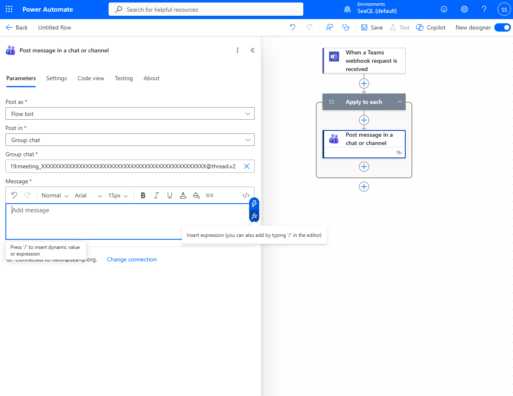
Task: Open the text highlight color picker
Action: (196, 195)
